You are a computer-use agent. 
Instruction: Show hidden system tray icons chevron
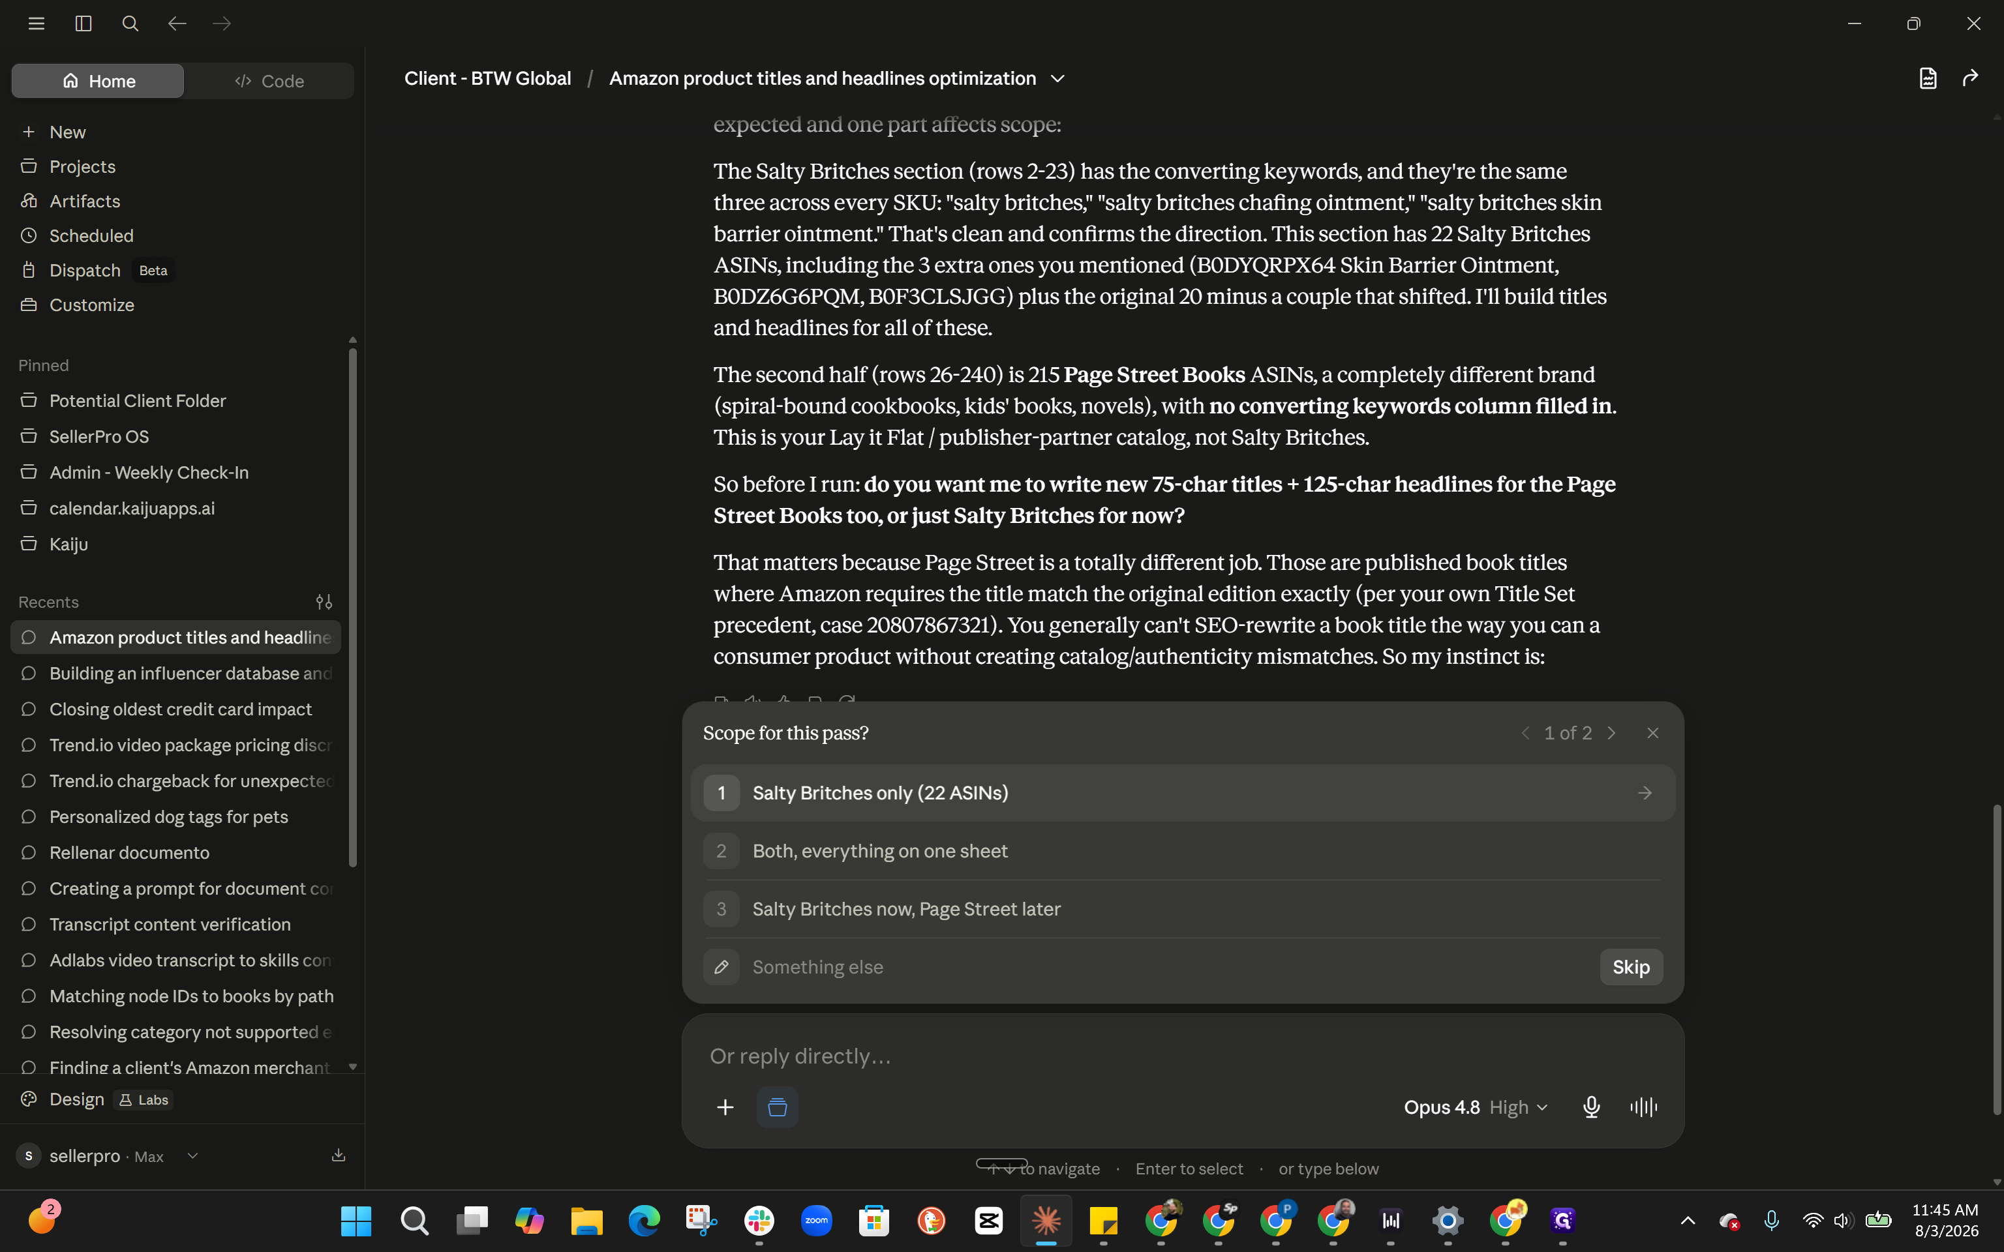tap(1688, 1221)
